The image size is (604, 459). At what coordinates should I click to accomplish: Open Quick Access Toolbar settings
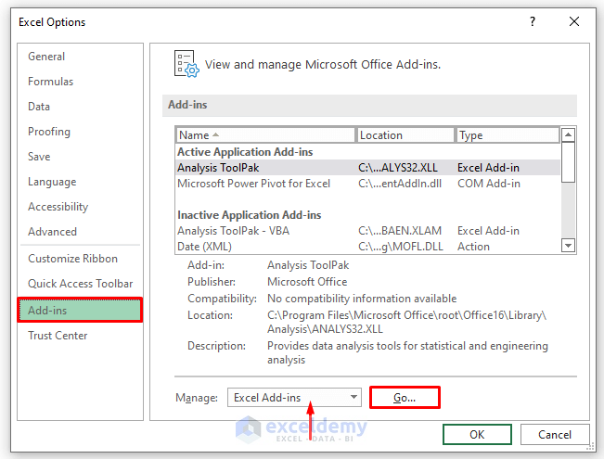coord(80,284)
